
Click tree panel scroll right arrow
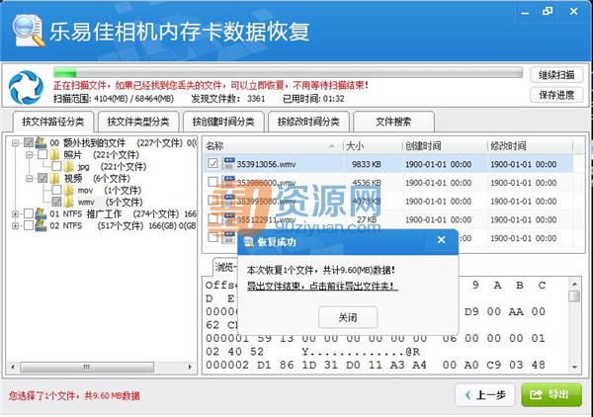tap(190, 367)
